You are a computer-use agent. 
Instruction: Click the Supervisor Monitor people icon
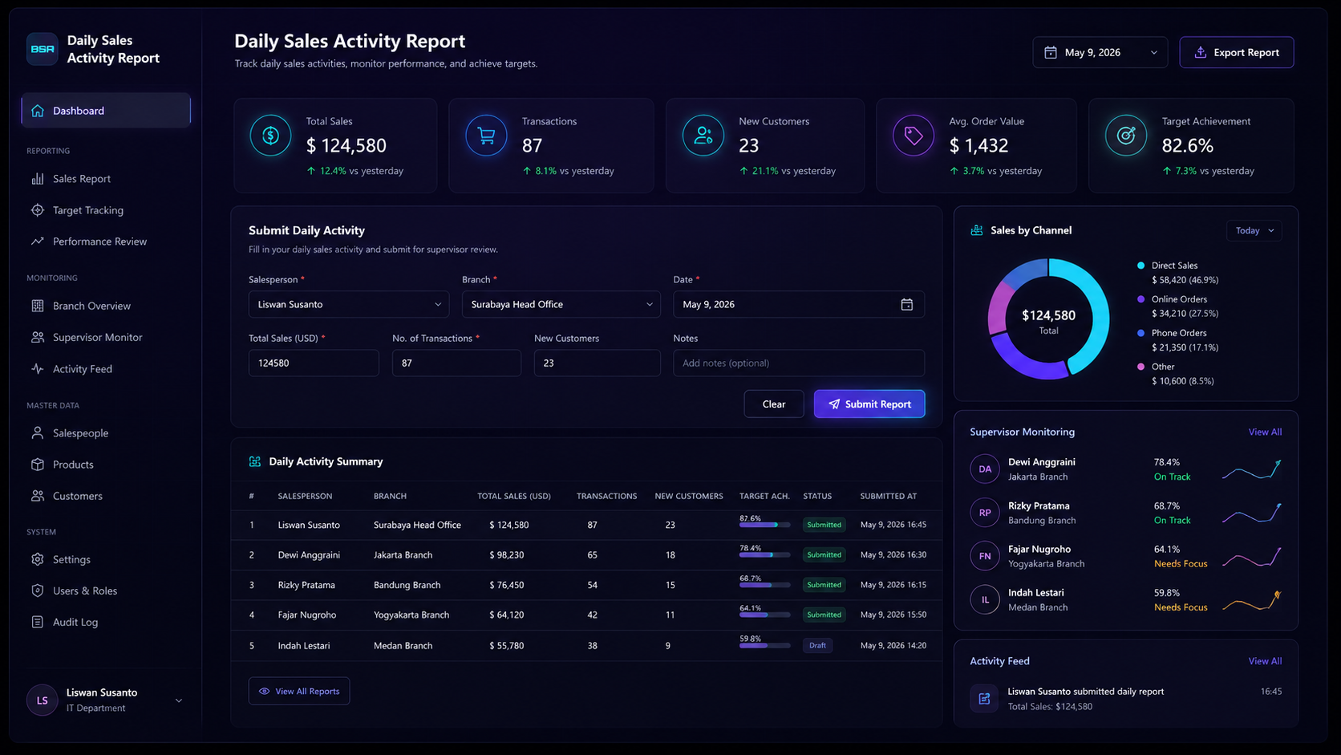38,337
